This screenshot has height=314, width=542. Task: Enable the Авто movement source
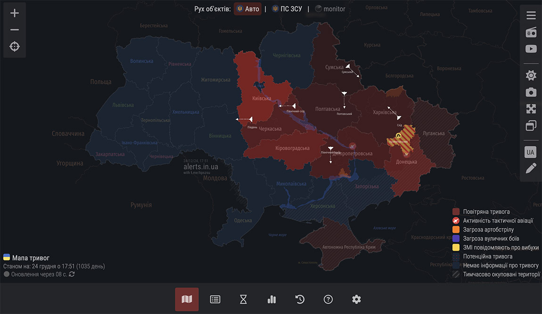[247, 9]
